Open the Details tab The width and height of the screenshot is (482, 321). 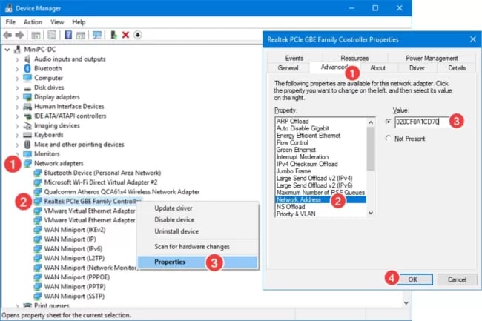coord(457,68)
